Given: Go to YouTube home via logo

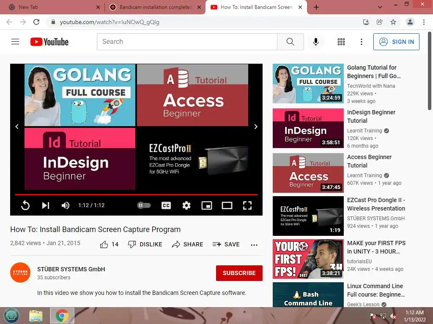Looking at the screenshot, I should [x=49, y=42].
